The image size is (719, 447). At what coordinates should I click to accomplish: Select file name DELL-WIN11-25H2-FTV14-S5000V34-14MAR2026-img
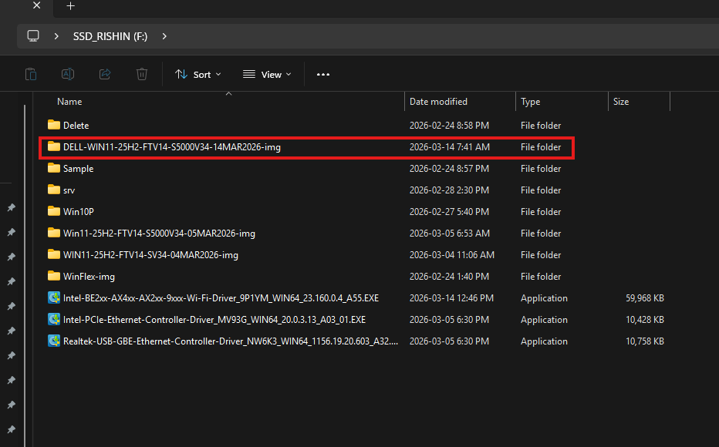click(x=172, y=147)
